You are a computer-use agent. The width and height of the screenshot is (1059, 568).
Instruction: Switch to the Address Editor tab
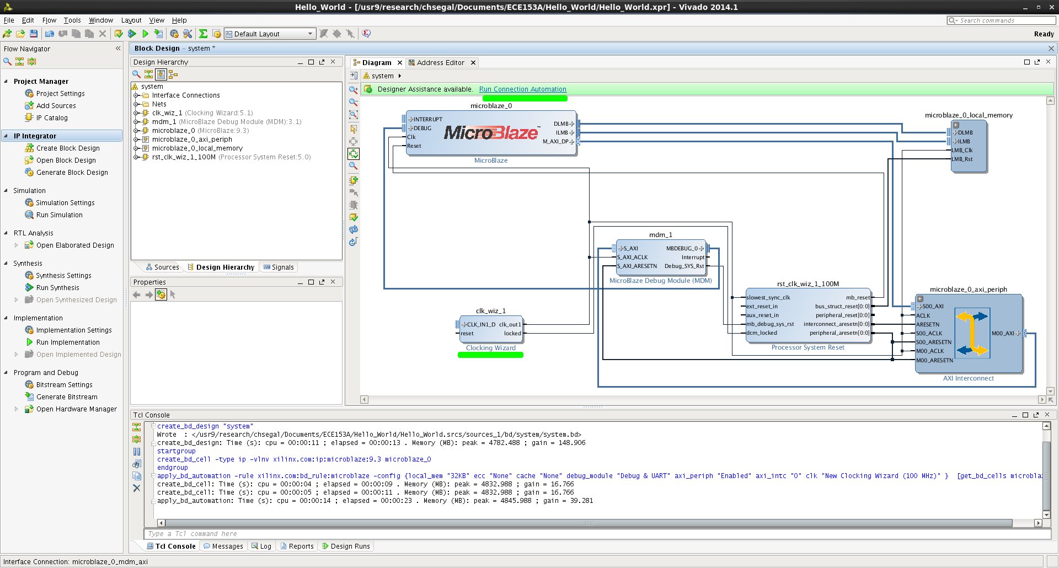coord(440,63)
